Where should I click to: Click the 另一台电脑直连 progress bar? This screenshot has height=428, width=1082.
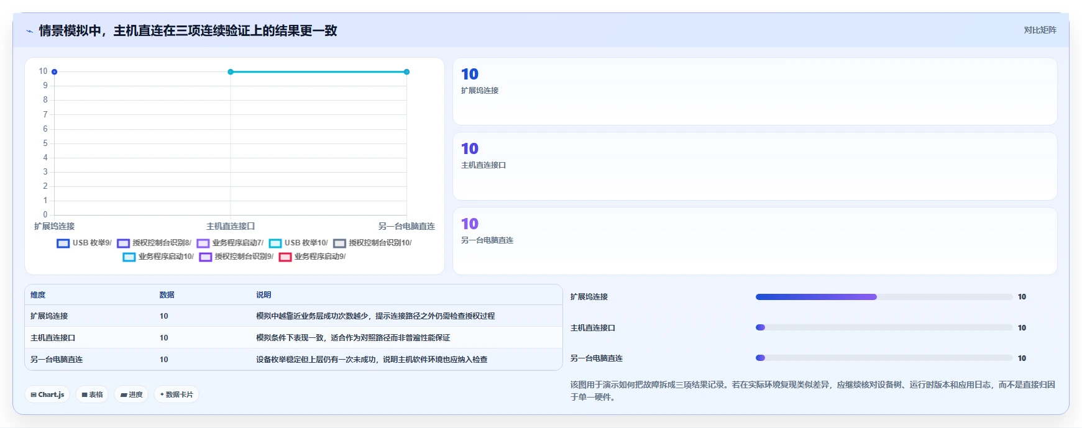click(884, 358)
